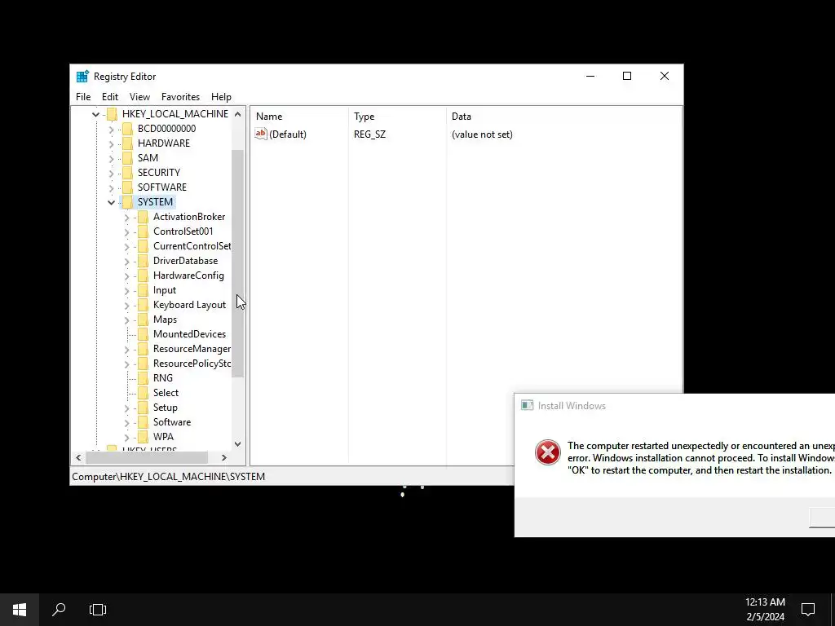Expand the SAM key
835x626 pixels.
pyautogui.click(x=111, y=158)
